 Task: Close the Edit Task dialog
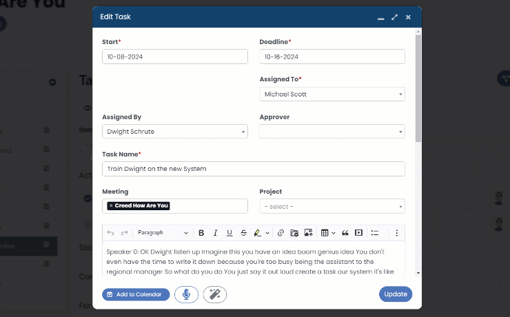tap(408, 17)
